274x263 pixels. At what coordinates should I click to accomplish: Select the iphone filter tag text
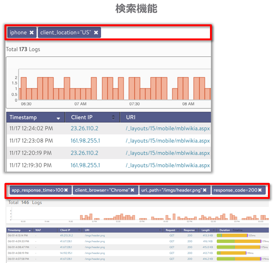(x=18, y=33)
